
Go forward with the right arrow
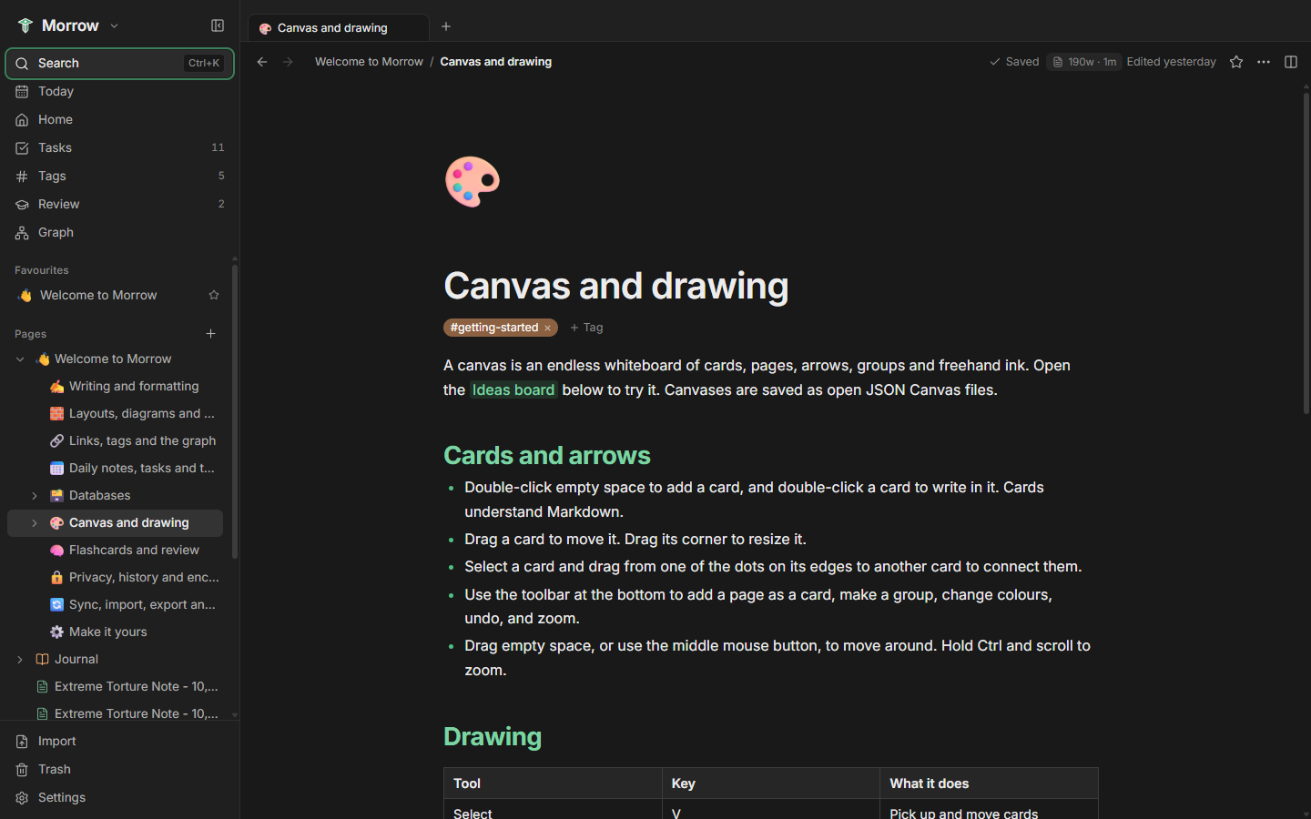coord(288,62)
